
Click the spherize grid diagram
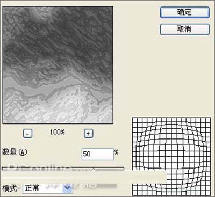[171, 156]
